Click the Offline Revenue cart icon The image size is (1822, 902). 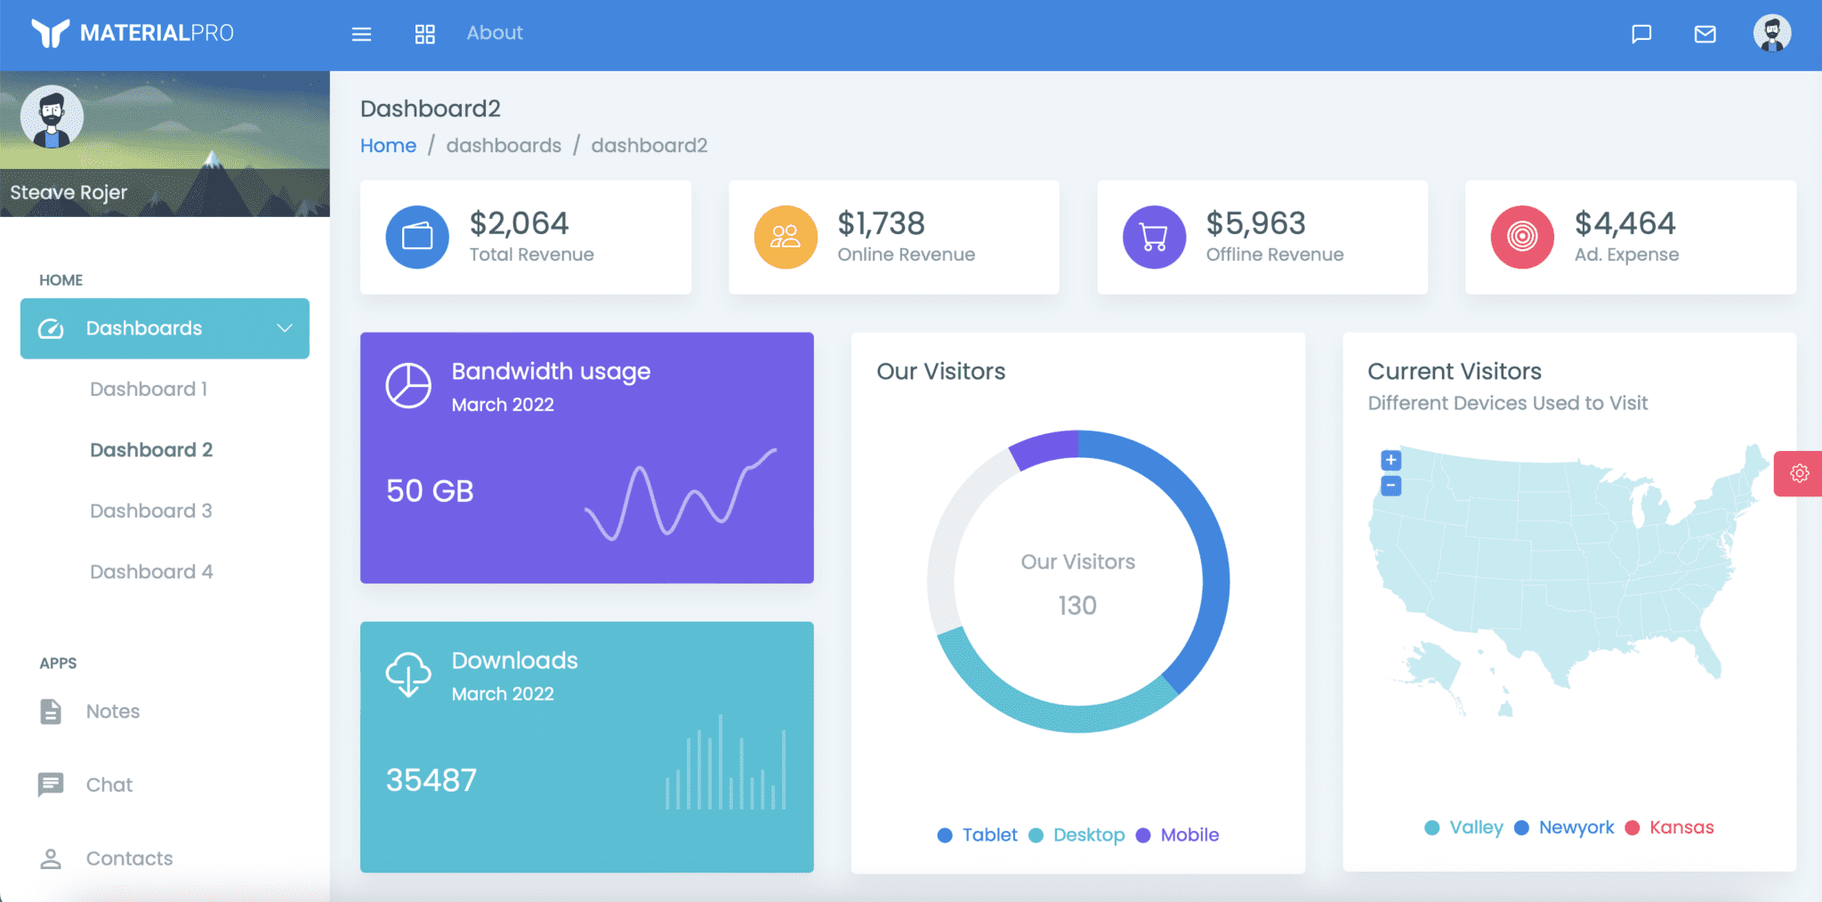tap(1154, 238)
